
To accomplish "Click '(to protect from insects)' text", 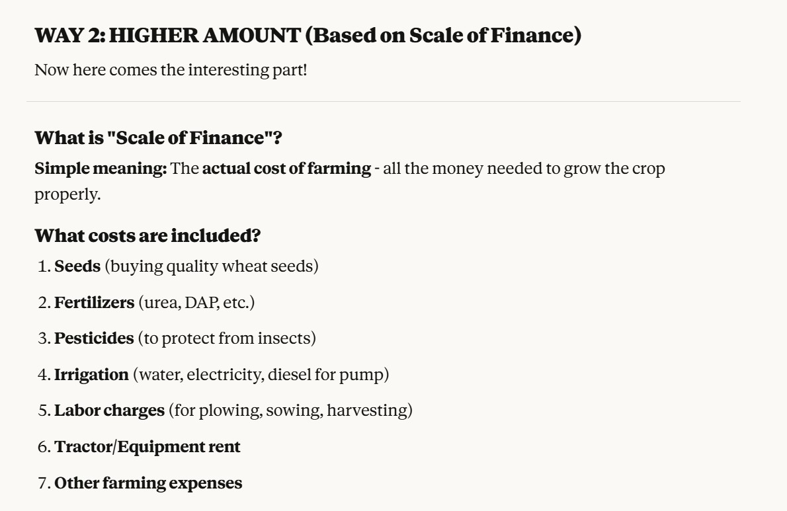I will pyautogui.click(x=227, y=338).
